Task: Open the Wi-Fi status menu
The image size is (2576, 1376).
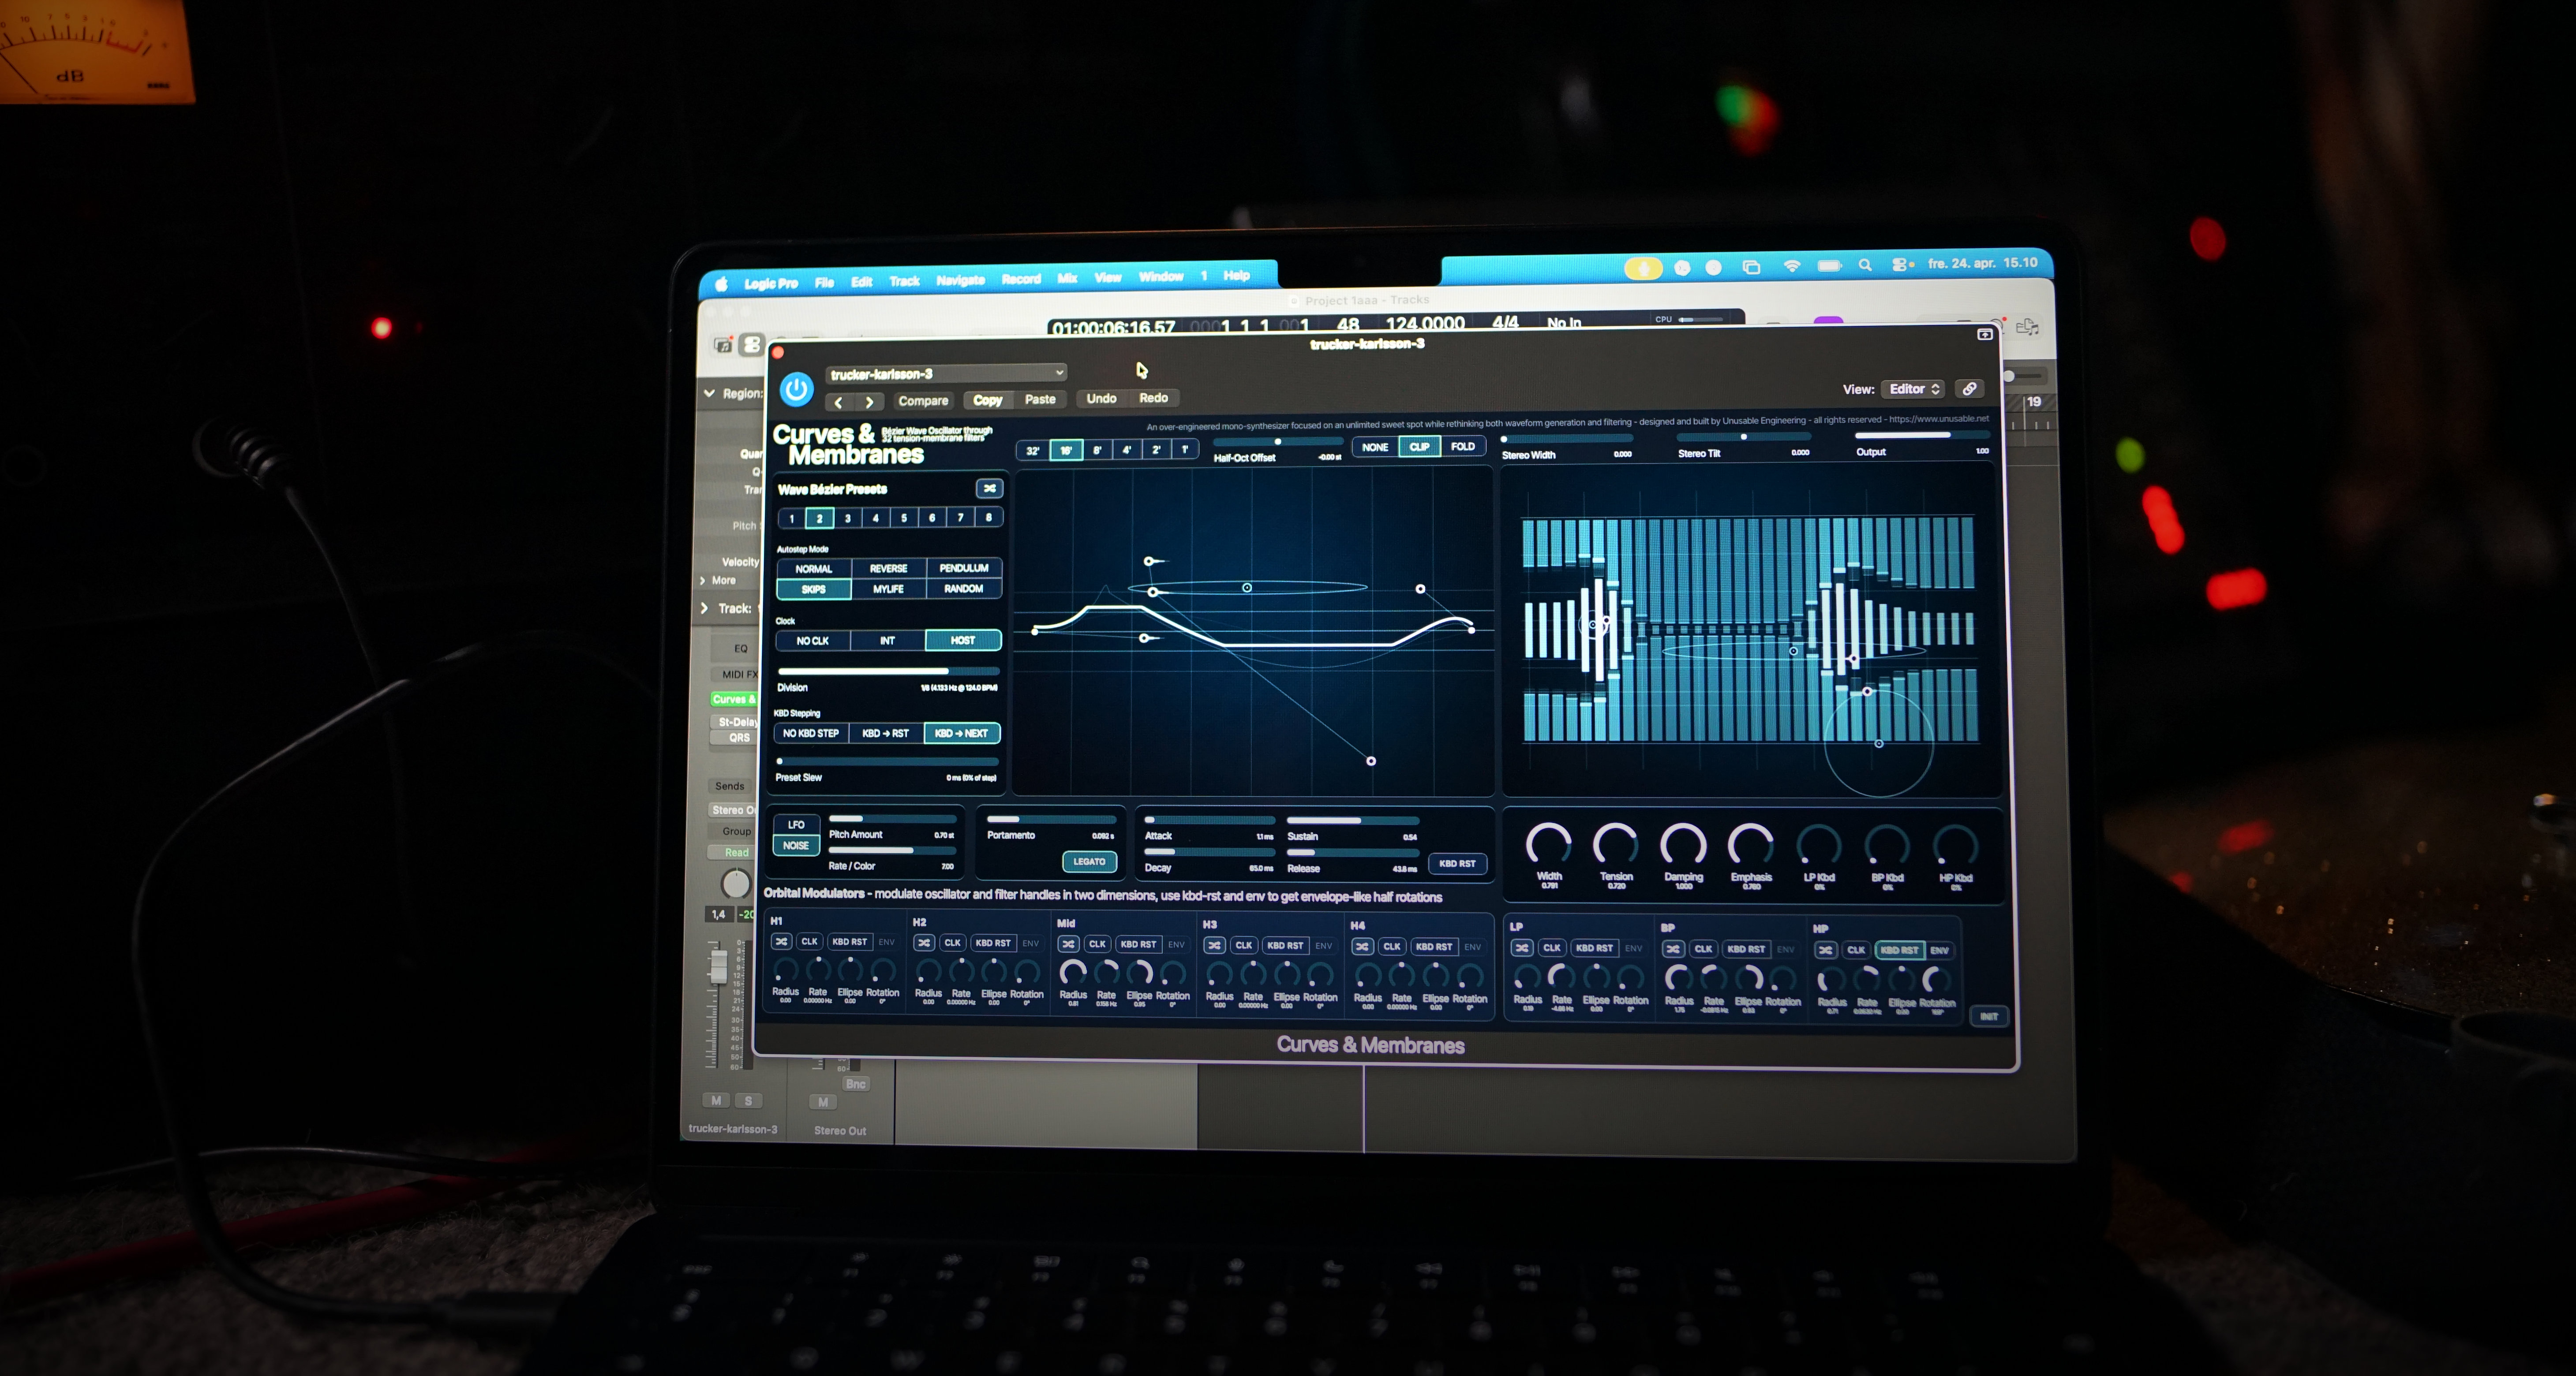Action: [1792, 266]
